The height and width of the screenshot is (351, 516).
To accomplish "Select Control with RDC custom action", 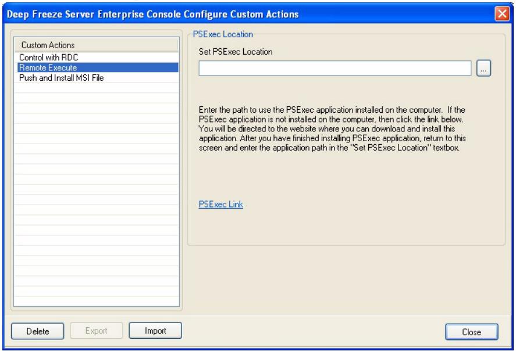I will pyautogui.click(x=97, y=58).
